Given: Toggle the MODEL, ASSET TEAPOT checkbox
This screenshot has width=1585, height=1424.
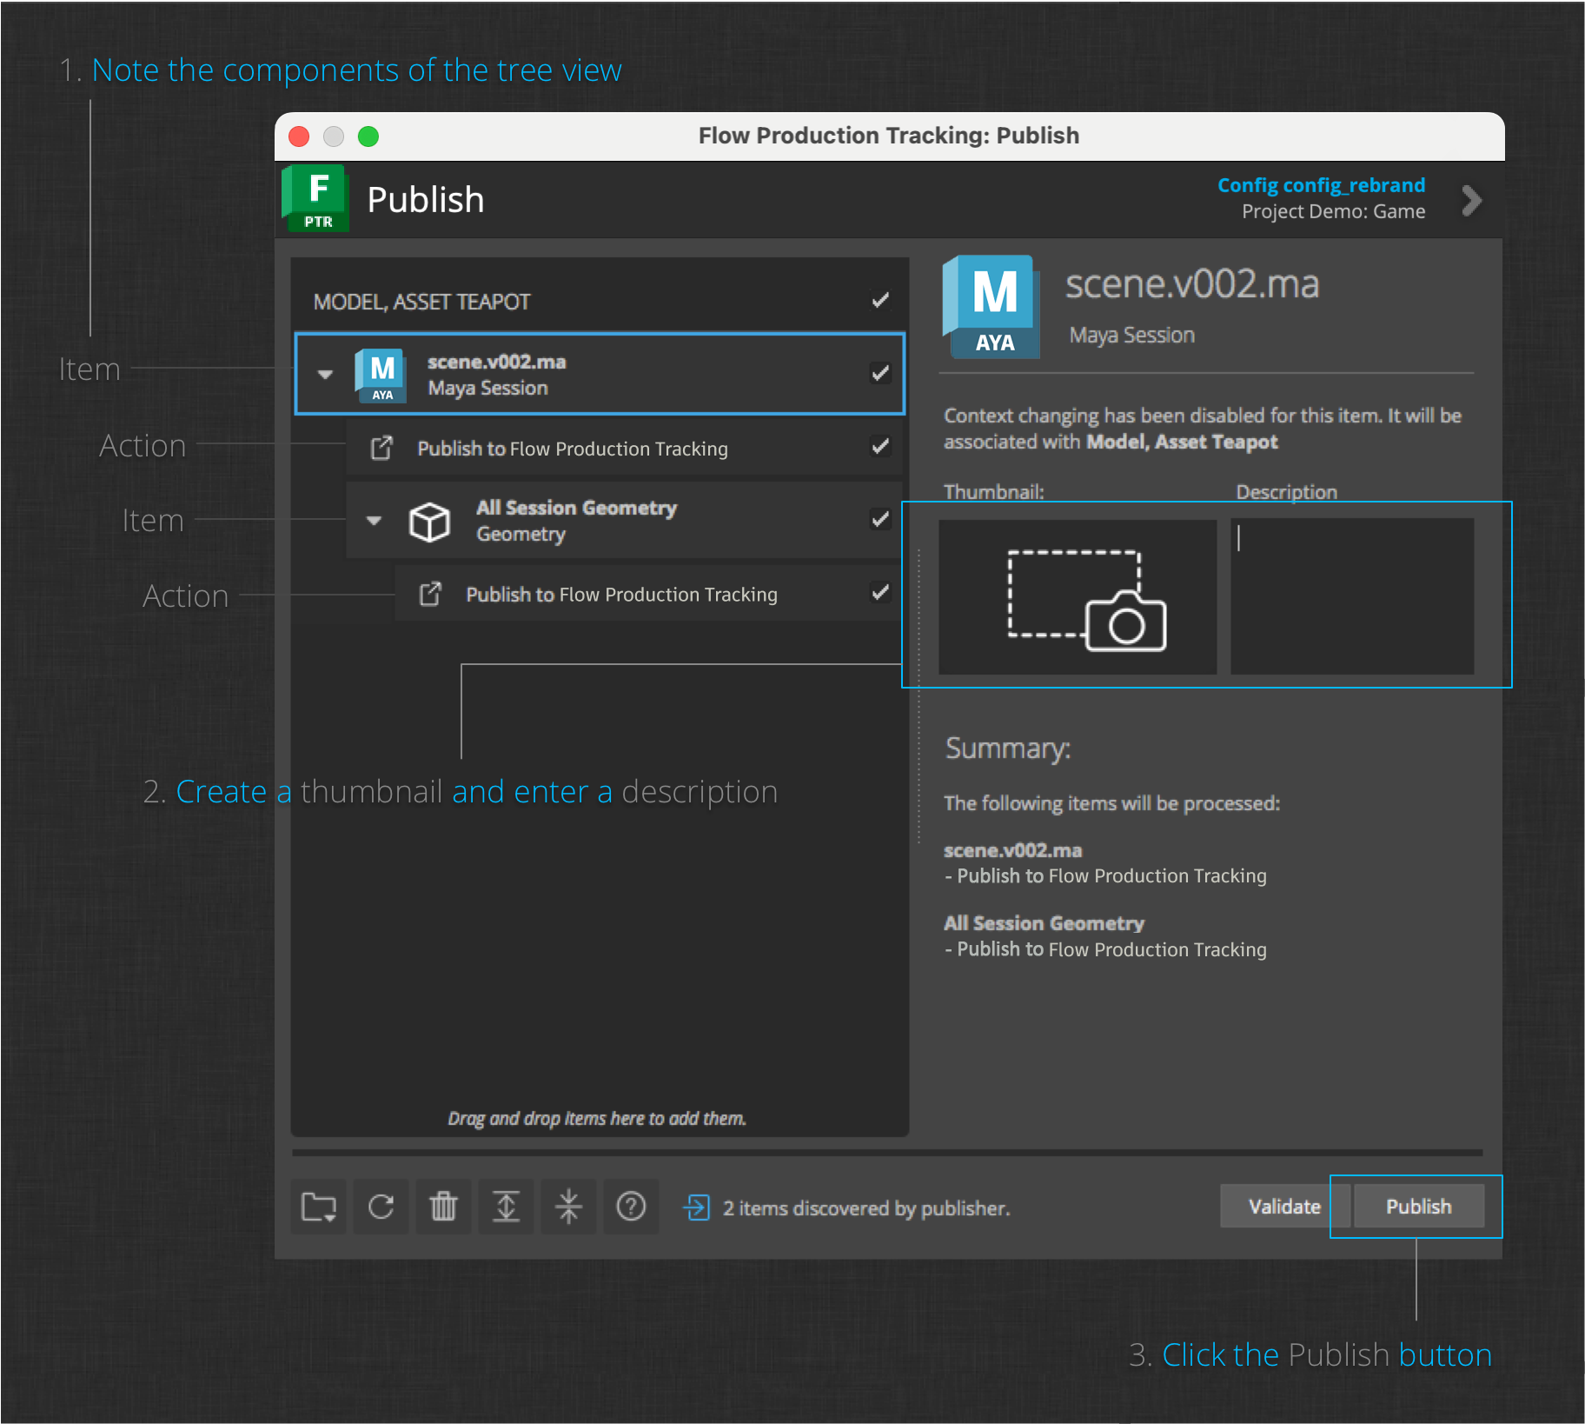Looking at the screenshot, I should tap(880, 301).
